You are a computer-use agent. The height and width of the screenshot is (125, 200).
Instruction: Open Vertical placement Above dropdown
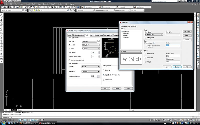90,66
